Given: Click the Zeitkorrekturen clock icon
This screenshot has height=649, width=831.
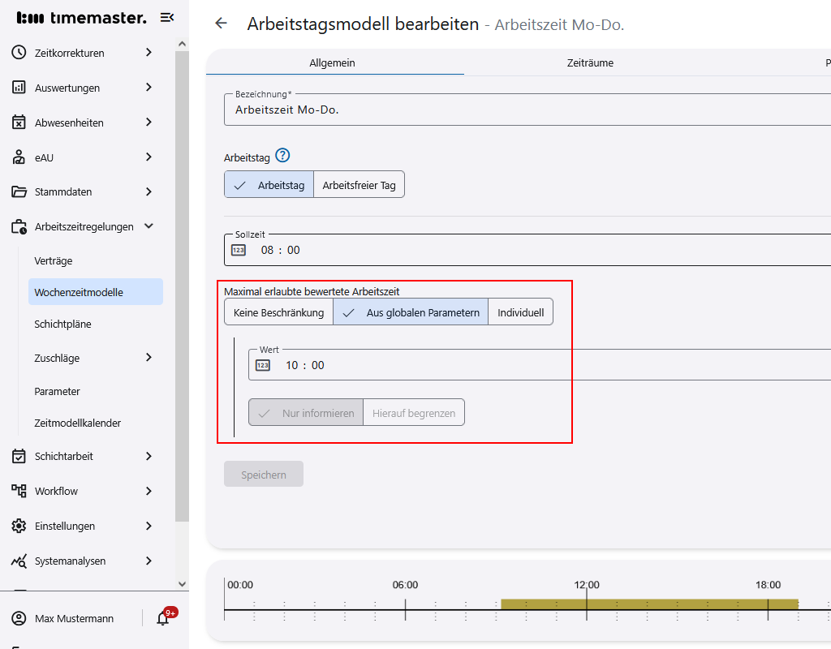Looking at the screenshot, I should [x=19, y=53].
